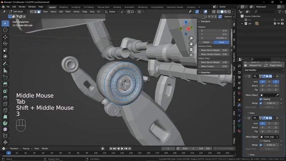
Task: Uncheck Clipping in the first mirror modifier
Action: coord(261,99)
